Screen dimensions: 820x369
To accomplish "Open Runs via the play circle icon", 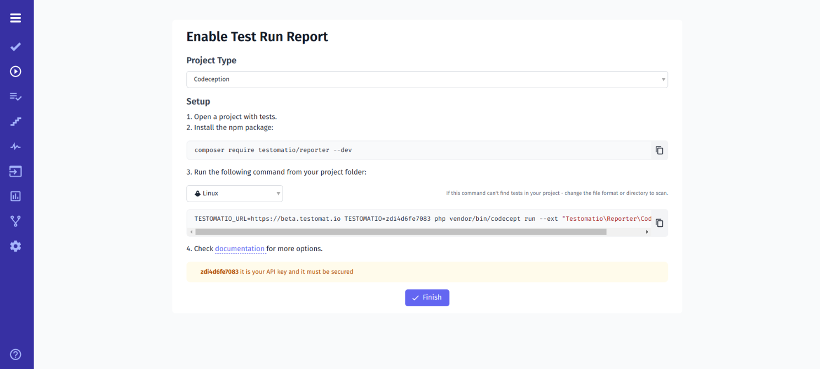I will [15, 72].
